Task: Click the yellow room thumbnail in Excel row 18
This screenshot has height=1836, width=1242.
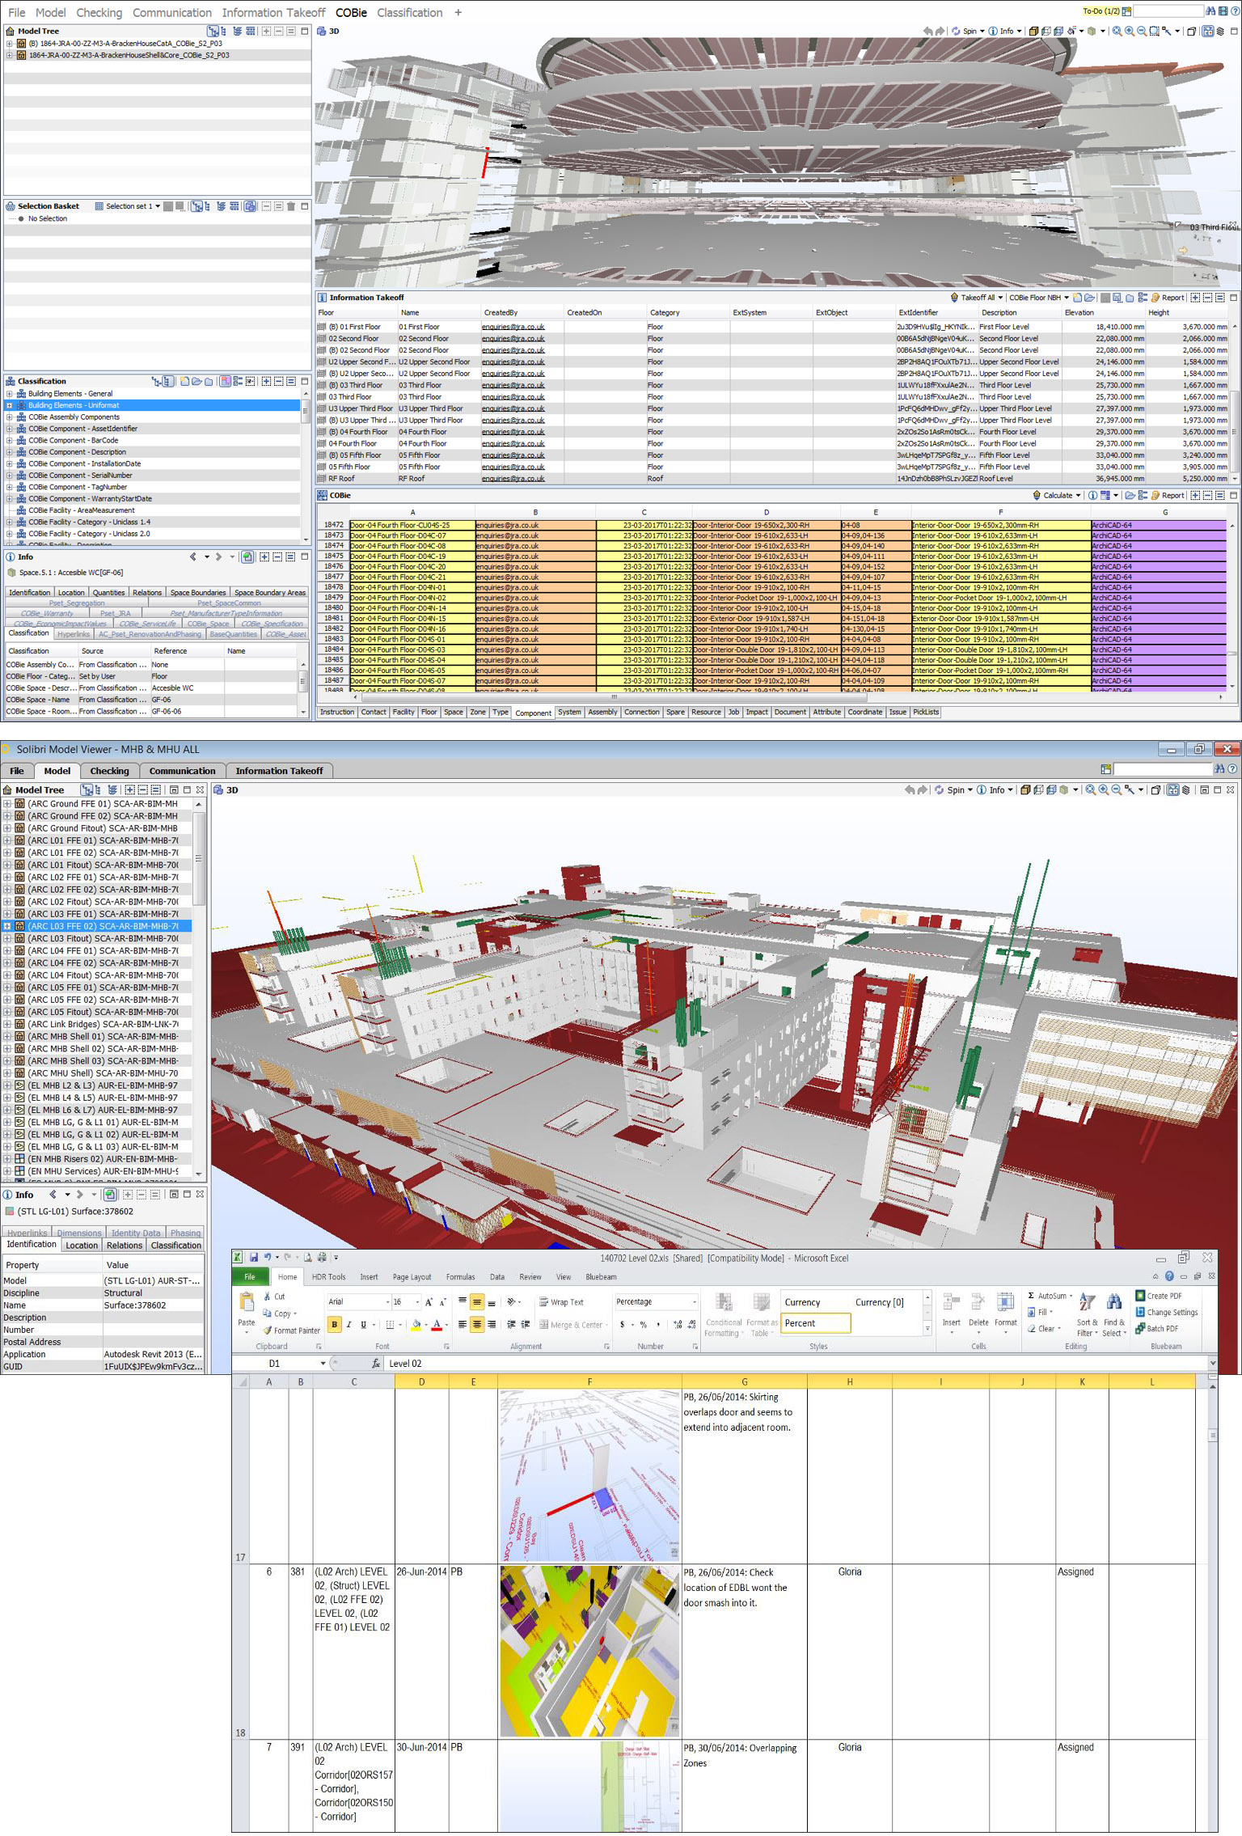Action: pos(589,1652)
